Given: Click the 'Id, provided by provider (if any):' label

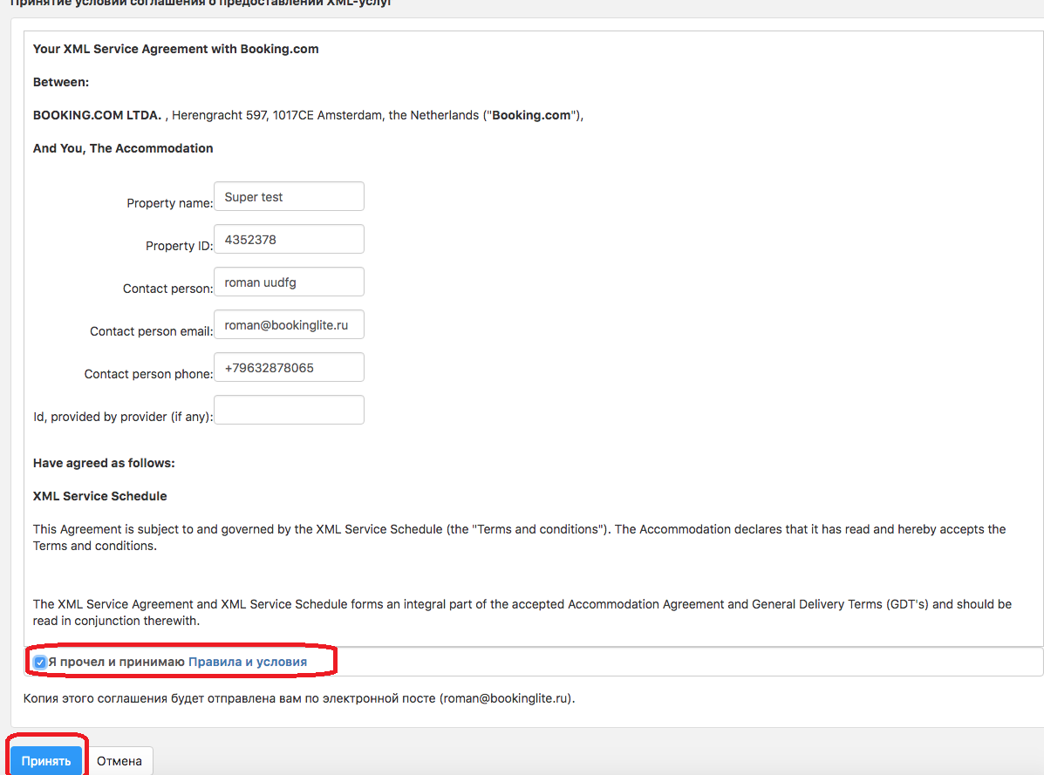Looking at the screenshot, I should click(123, 417).
